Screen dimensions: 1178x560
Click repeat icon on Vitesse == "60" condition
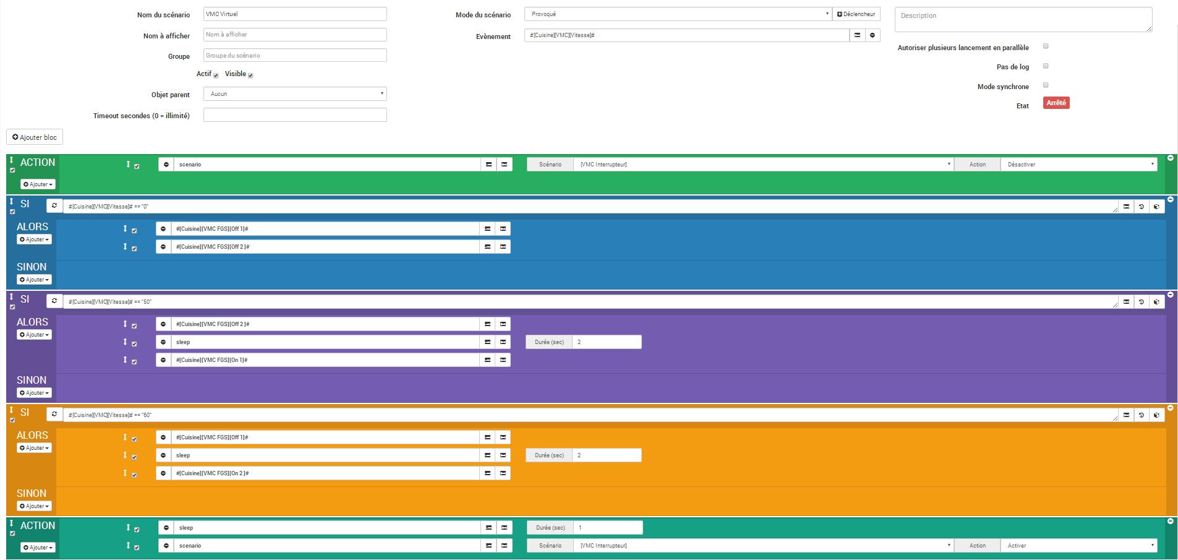pyautogui.click(x=54, y=415)
